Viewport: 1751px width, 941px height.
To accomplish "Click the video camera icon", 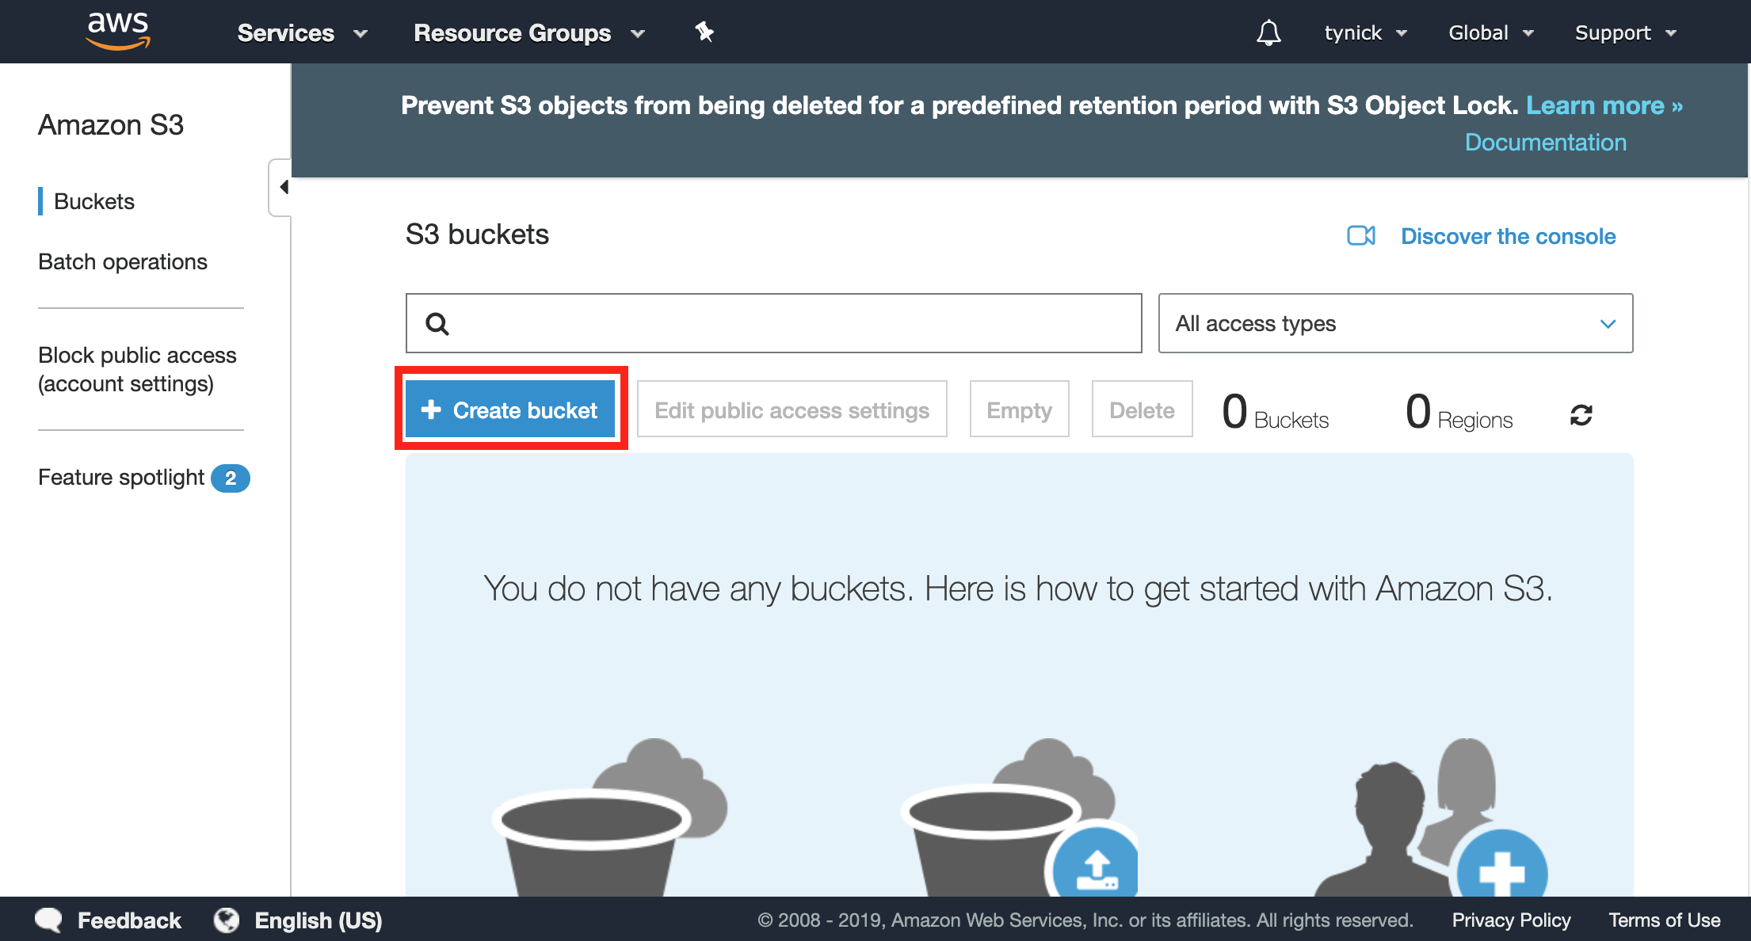I will tap(1361, 236).
